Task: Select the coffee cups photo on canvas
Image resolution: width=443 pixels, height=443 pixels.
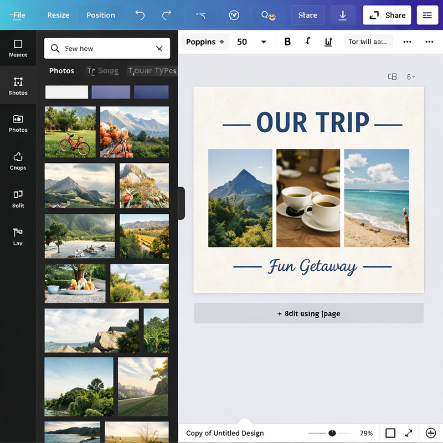Action: 308,198
